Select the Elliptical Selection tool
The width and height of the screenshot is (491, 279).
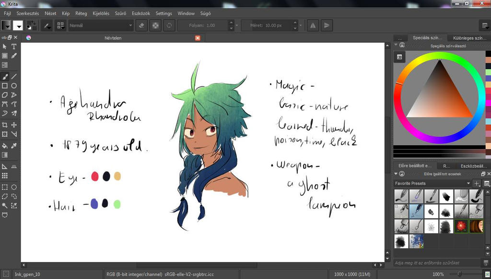click(x=14, y=187)
